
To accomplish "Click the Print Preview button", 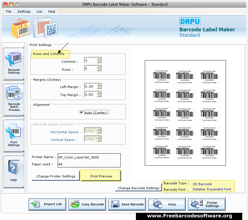I will (x=101, y=176).
